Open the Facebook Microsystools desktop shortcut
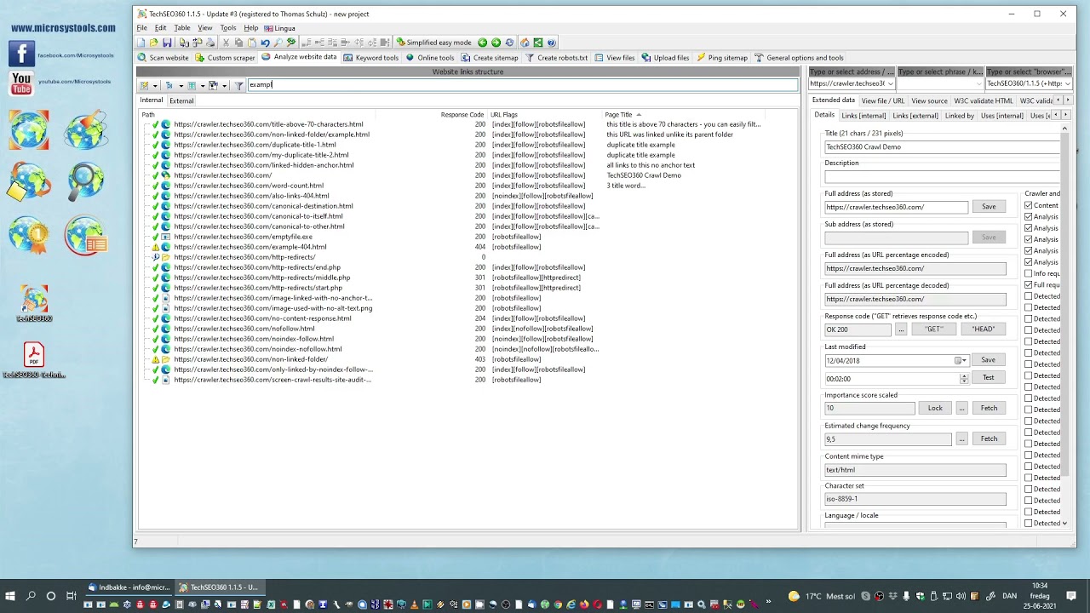The height and width of the screenshot is (613, 1090). (x=22, y=54)
